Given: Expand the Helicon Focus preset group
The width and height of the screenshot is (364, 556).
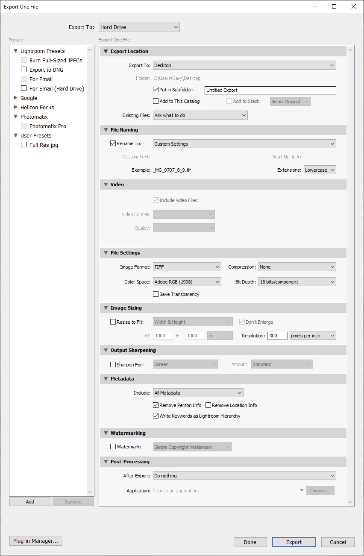Looking at the screenshot, I should pyautogui.click(x=16, y=107).
